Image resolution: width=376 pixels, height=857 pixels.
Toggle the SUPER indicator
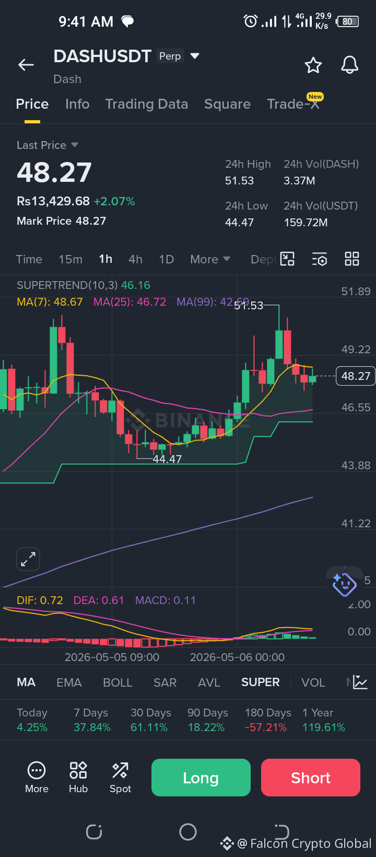[260, 682]
